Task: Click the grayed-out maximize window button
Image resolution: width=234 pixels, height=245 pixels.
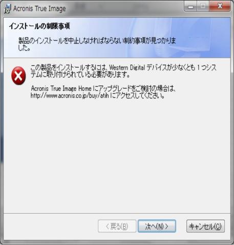Action: click(x=203, y=7)
